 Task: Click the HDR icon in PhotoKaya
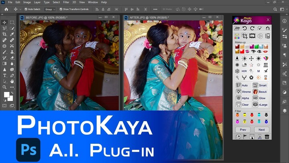(244, 71)
